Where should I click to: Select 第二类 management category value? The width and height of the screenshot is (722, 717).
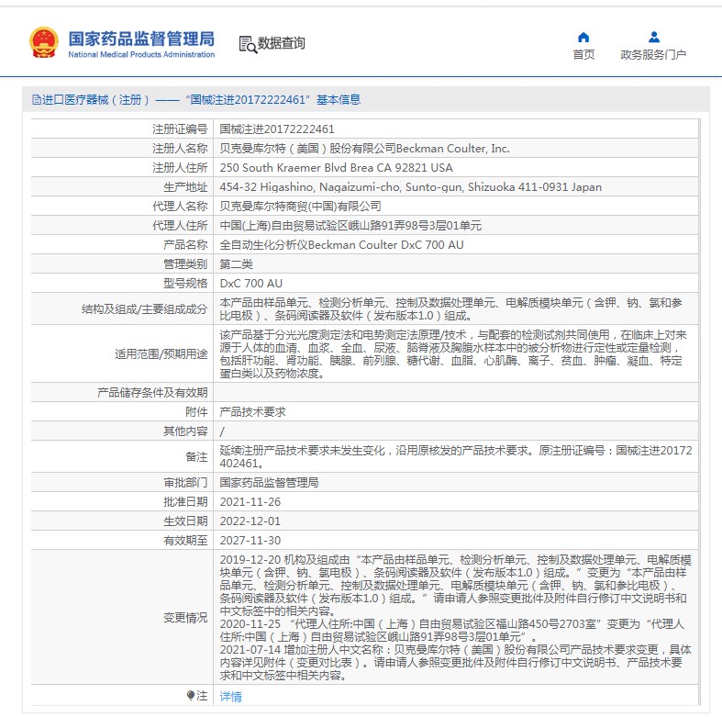[236, 264]
